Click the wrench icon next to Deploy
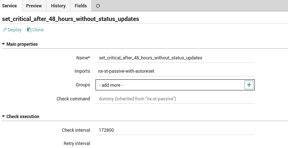The height and width of the screenshot is (148, 288). pyautogui.click(x=5, y=30)
